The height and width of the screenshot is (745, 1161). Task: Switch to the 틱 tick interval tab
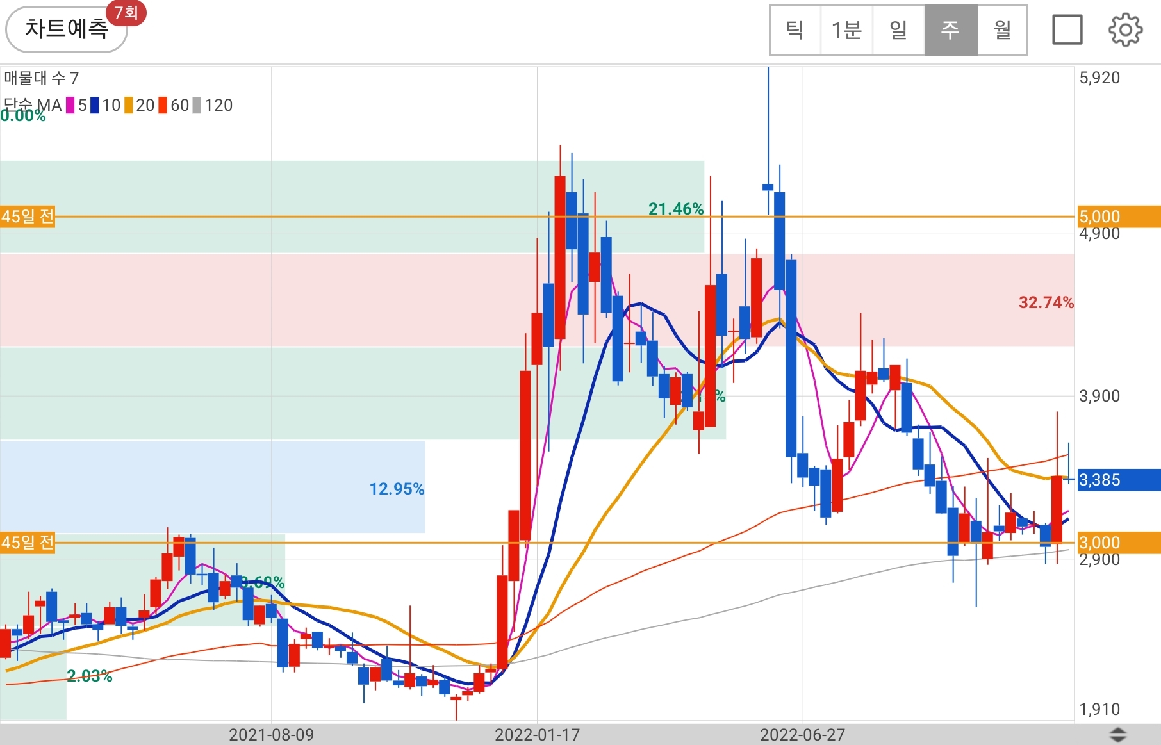(795, 30)
